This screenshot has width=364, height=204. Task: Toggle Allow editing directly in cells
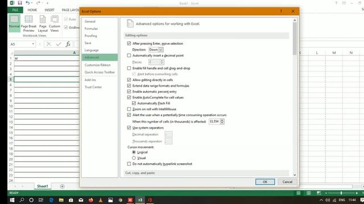point(129,79)
